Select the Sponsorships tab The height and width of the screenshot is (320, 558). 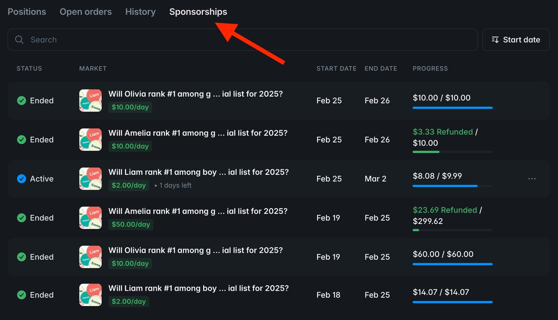pos(198,12)
